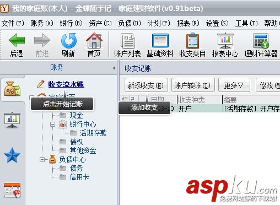Viewport: 280px width, 205px height.
Task: Open the 报表(R) menu
Action: point(188,23)
